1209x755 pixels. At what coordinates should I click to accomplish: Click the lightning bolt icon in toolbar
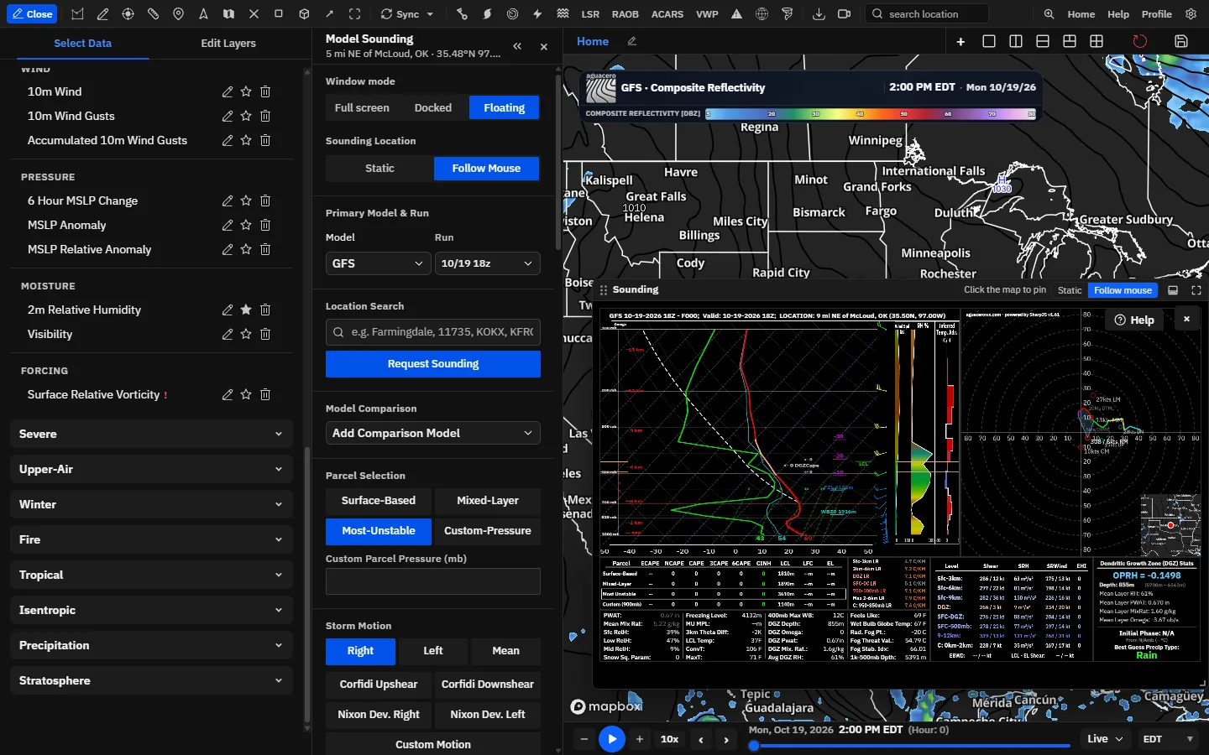pos(537,14)
